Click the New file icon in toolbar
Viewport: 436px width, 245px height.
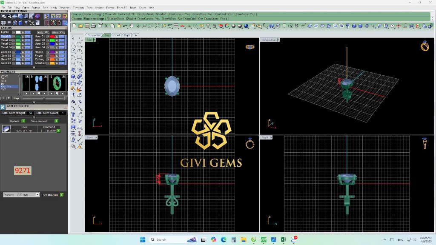coord(74,26)
